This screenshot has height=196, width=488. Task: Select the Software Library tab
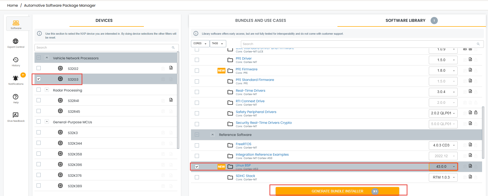(x=405, y=21)
